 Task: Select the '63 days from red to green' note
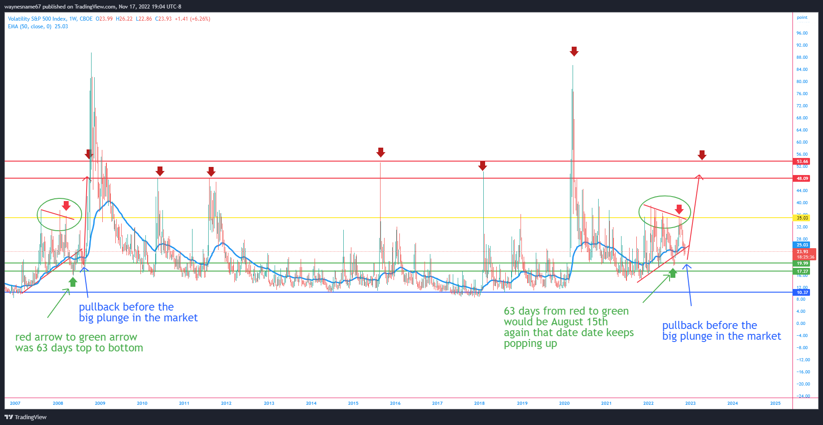[569, 327]
